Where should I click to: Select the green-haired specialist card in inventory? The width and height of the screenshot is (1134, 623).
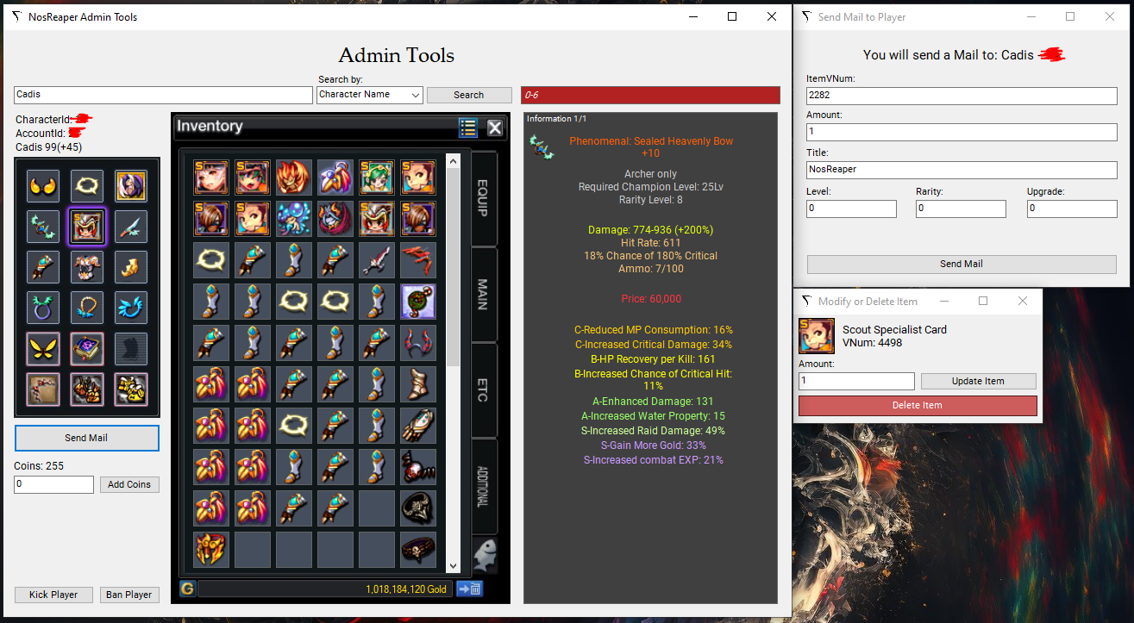(x=377, y=177)
